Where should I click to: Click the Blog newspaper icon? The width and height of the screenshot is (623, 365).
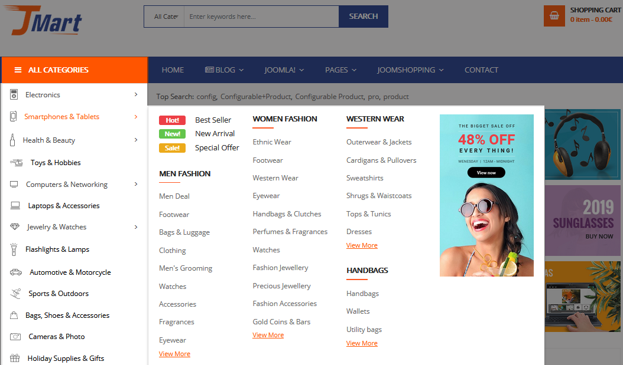click(209, 70)
